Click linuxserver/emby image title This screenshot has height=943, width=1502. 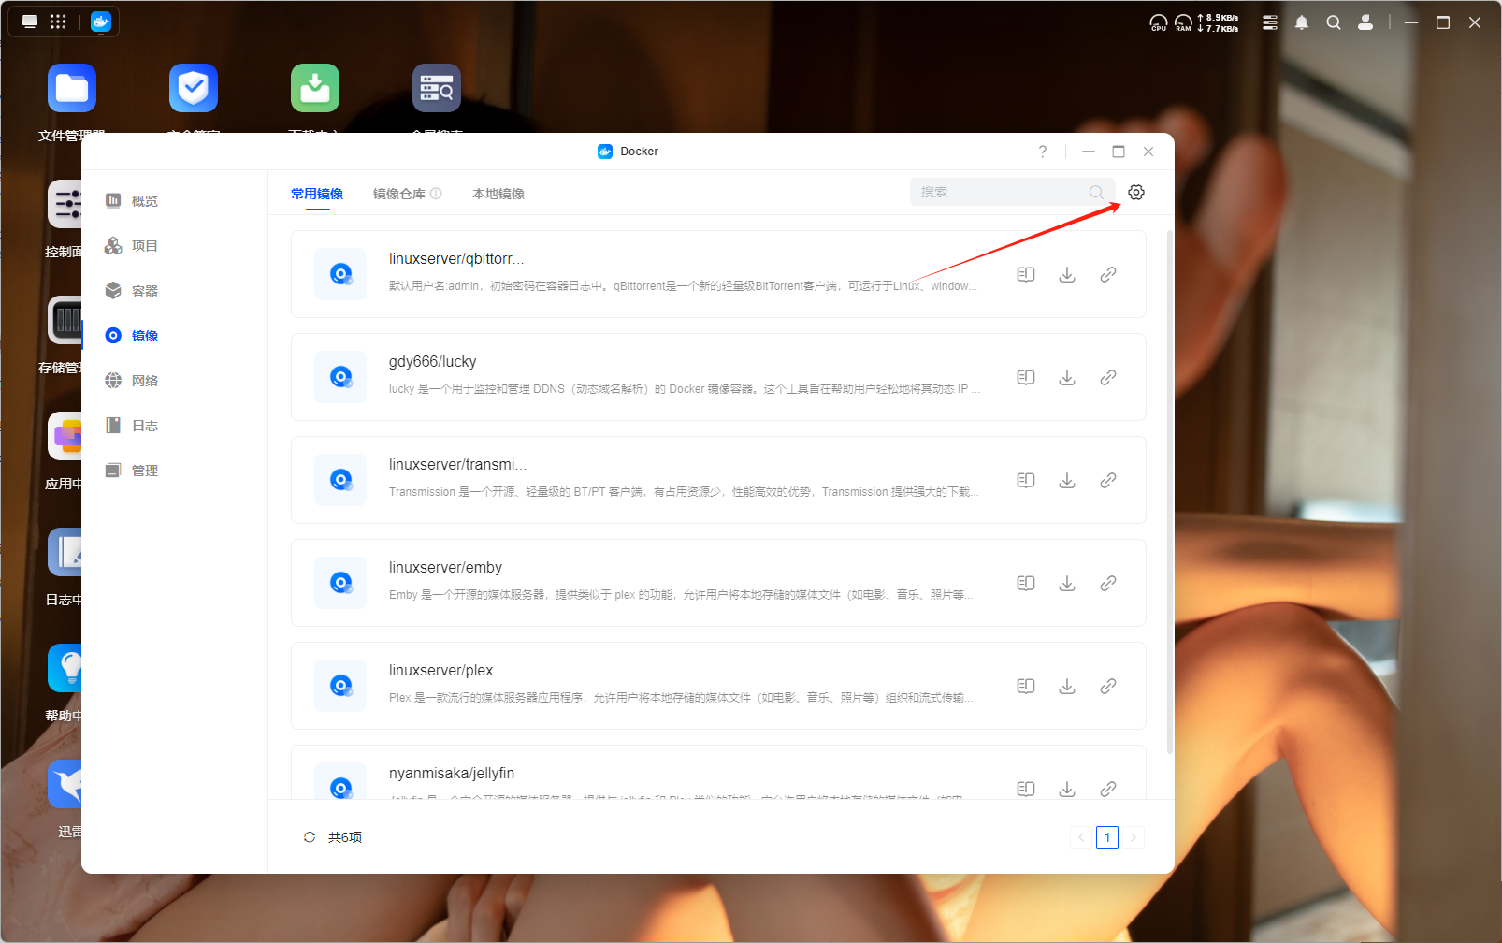[x=445, y=567]
